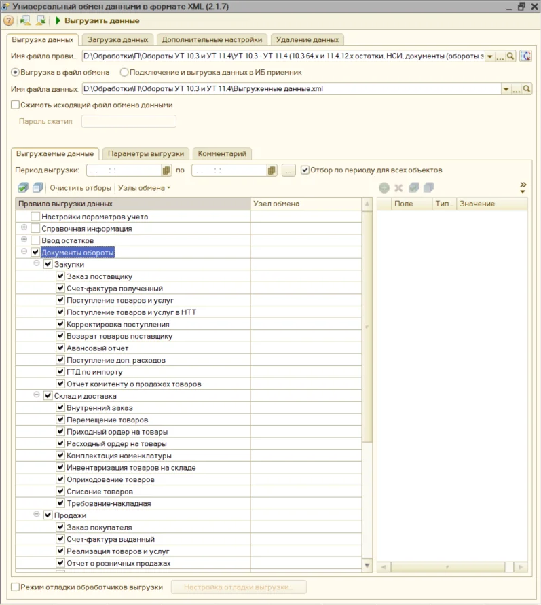Image resolution: width=541 pixels, height=605 pixels.
Task: Open the 'Параметры выгрузки' tab
Action: [x=145, y=153]
